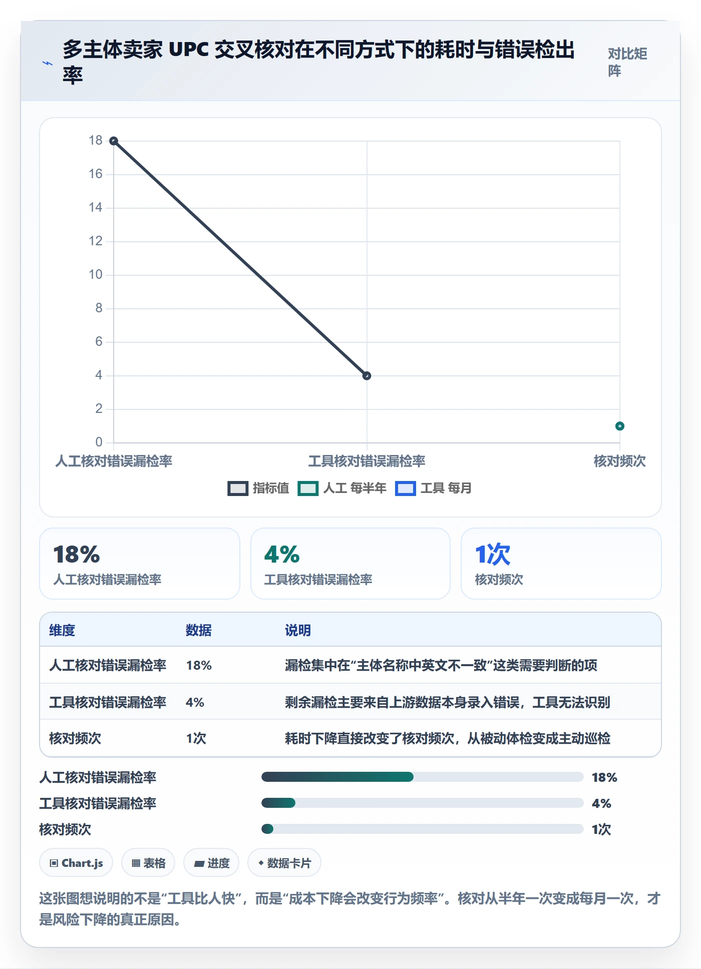Image resolution: width=701 pixels, height=969 pixels.
Task: Click the 人工核对错误漏检率 x-axis label
Action: coord(114,461)
